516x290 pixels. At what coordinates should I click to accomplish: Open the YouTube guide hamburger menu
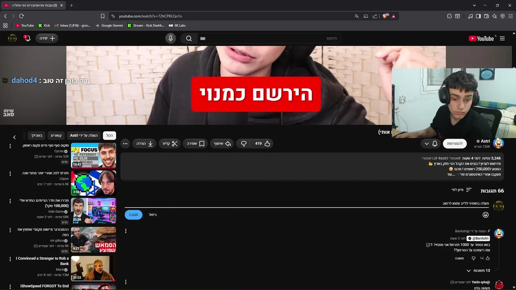coord(502,38)
